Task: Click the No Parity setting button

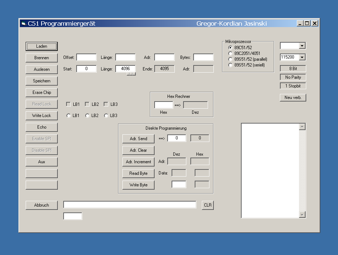Action: pos(293,77)
